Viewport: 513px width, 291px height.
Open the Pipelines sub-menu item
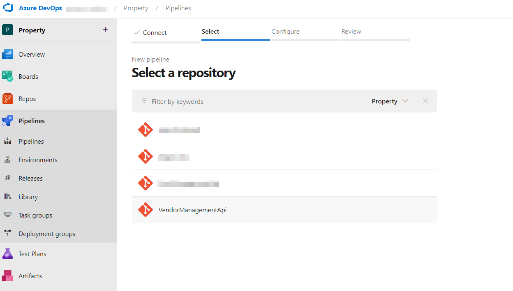tap(58, 141)
